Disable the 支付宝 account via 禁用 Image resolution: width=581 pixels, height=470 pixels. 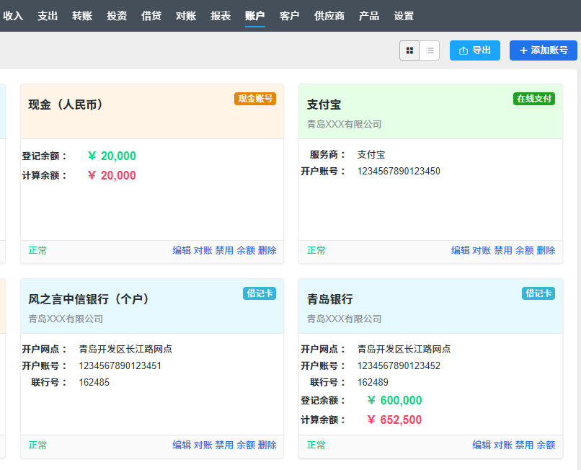(503, 251)
